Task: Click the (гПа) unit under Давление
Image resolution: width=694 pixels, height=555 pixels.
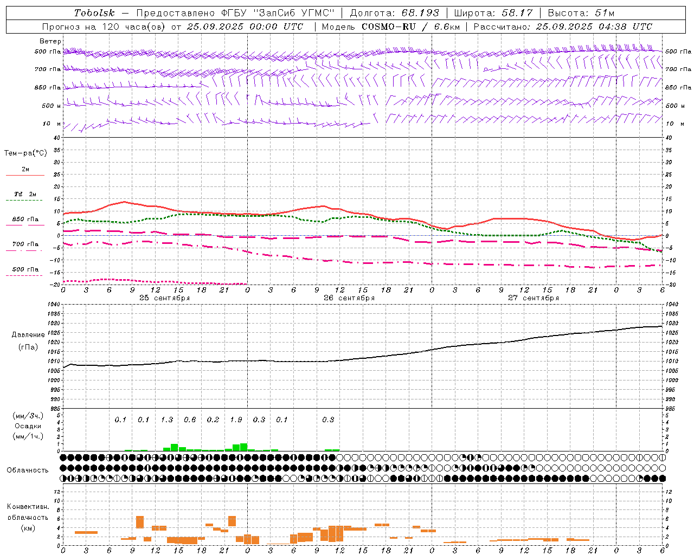Action: [x=28, y=347]
